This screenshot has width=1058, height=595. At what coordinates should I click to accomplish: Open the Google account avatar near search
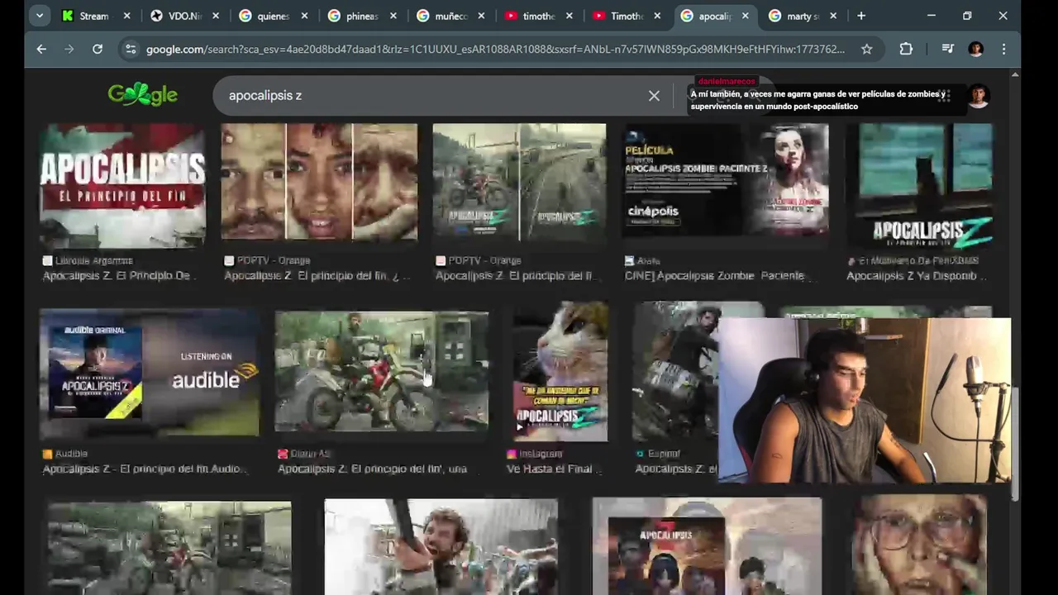[x=979, y=96]
